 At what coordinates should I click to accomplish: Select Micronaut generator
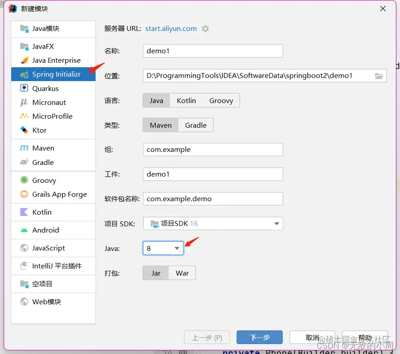tap(53, 102)
